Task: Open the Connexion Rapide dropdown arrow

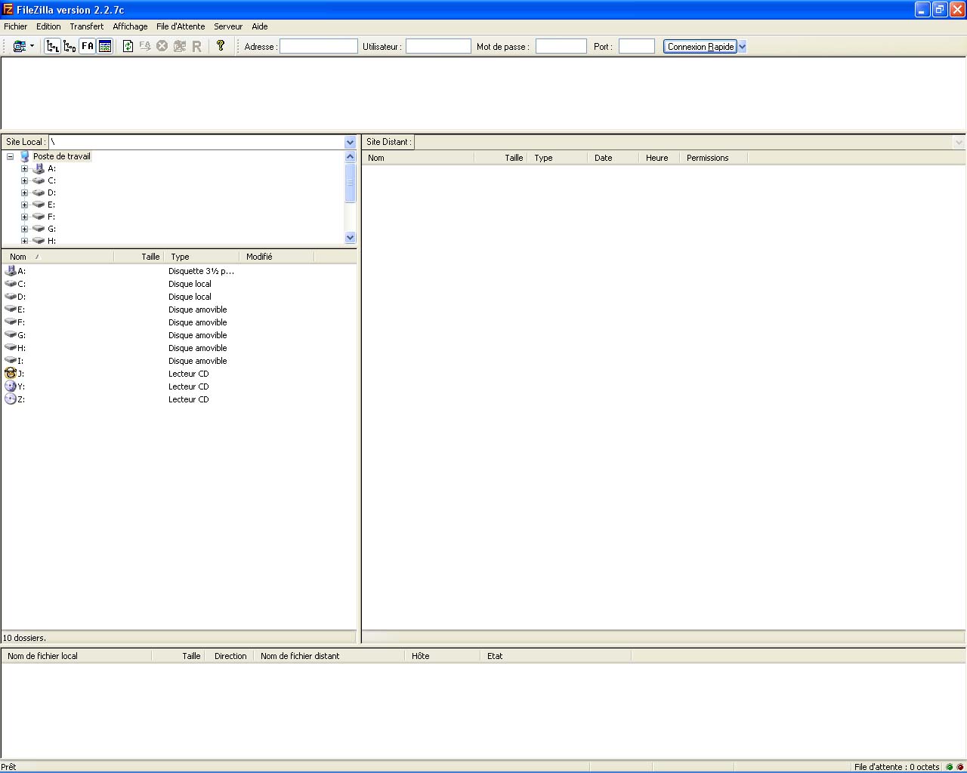Action: (742, 47)
